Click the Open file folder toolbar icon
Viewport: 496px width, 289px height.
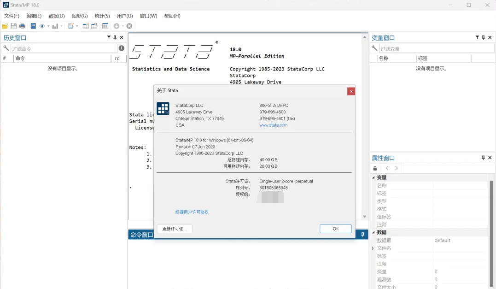pos(5,26)
